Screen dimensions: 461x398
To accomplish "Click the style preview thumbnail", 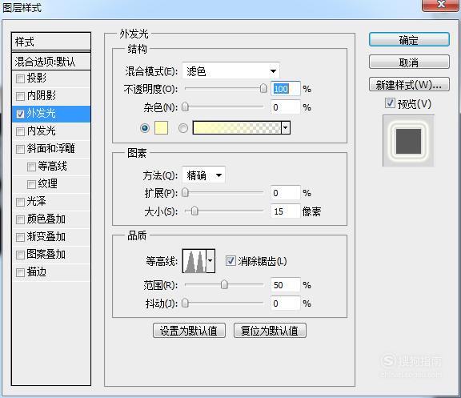I will 408,141.
